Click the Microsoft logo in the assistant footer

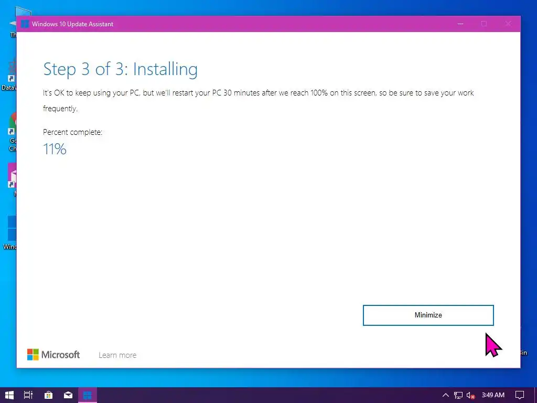[x=53, y=354]
